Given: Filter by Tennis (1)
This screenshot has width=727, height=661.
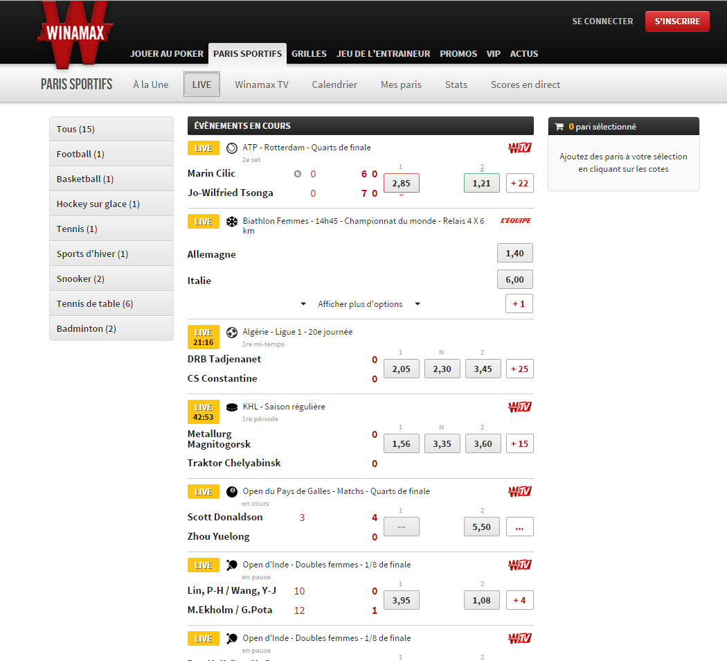Looking at the screenshot, I should coord(111,229).
